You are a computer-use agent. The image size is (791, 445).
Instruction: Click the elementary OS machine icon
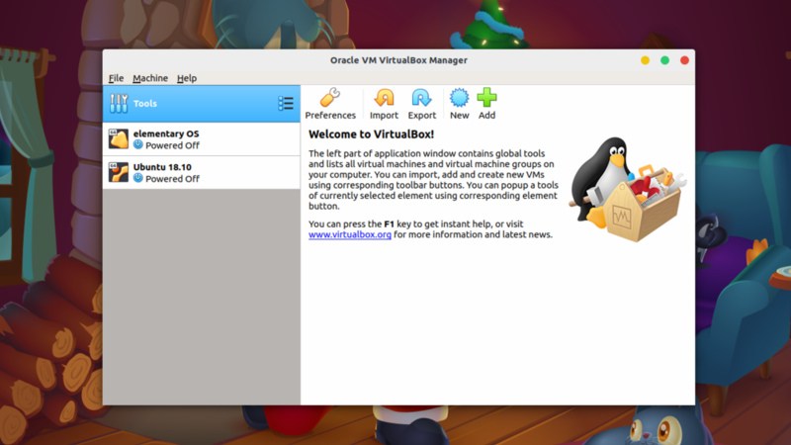[x=119, y=138]
